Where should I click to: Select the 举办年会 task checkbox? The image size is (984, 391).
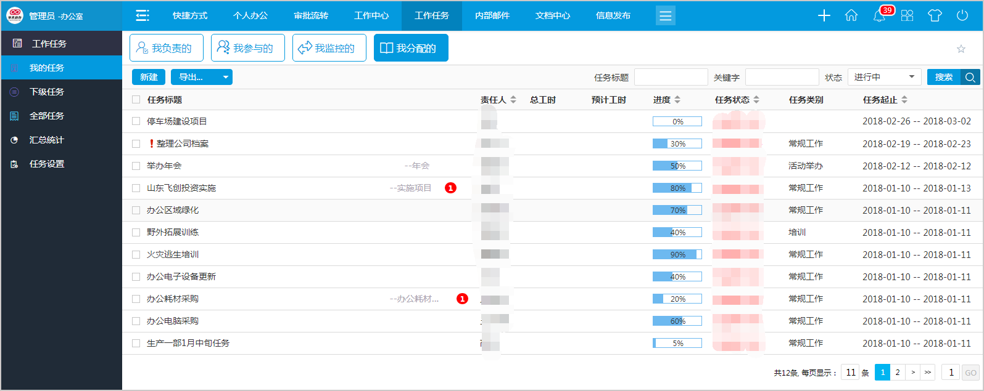[136, 166]
